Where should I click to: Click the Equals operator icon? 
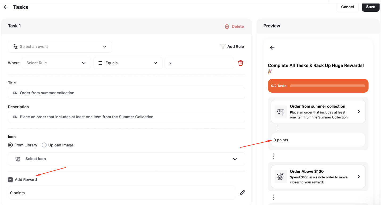pos(101,63)
